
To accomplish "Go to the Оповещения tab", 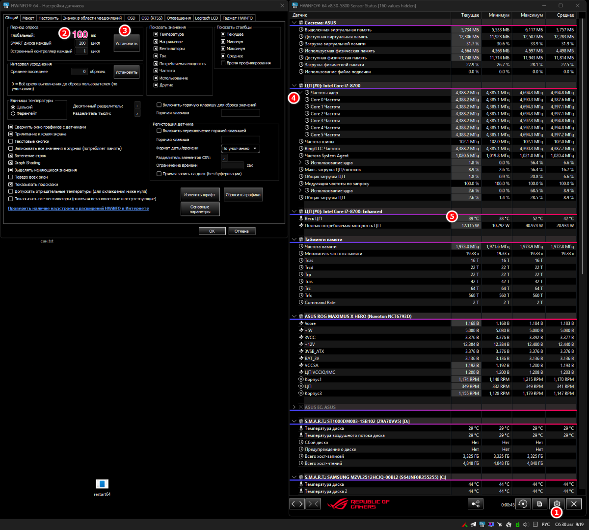I will [179, 18].
